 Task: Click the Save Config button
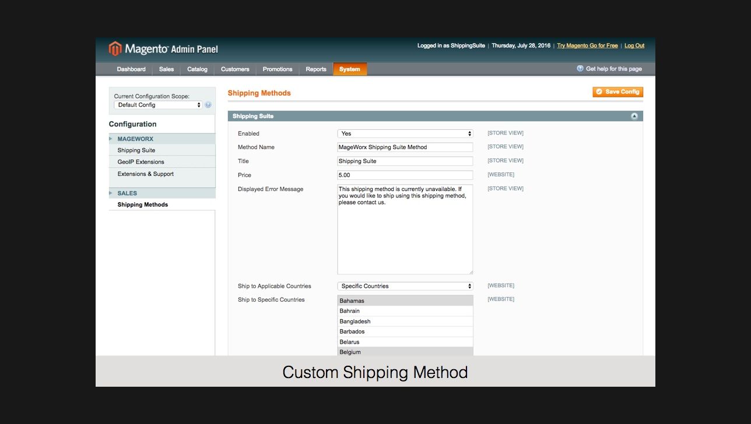tap(617, 92)
